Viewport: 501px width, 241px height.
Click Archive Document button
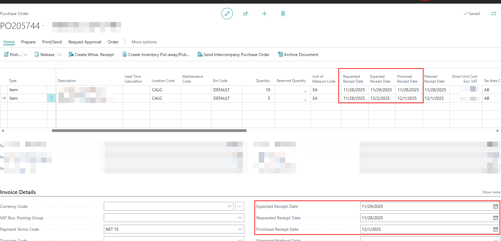[298, 55]
